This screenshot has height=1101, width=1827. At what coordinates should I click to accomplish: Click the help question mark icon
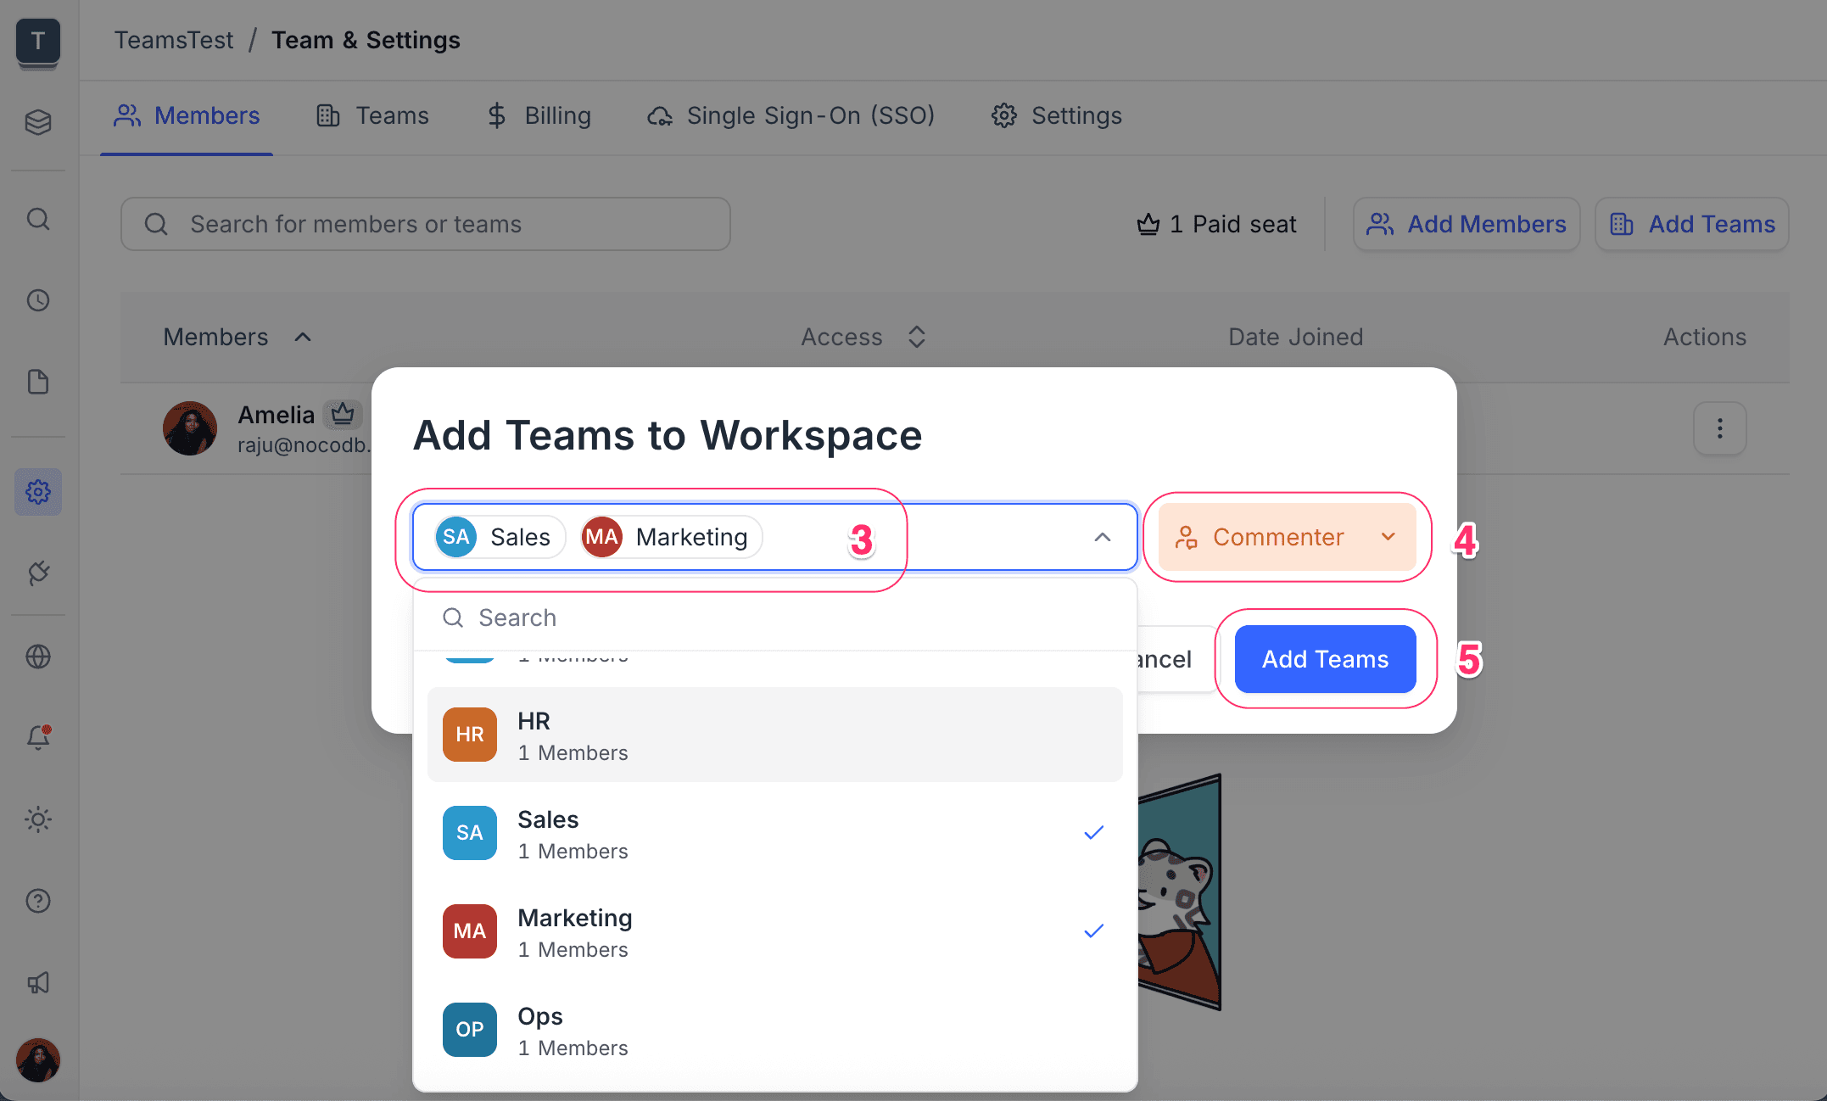pos(38,901)
